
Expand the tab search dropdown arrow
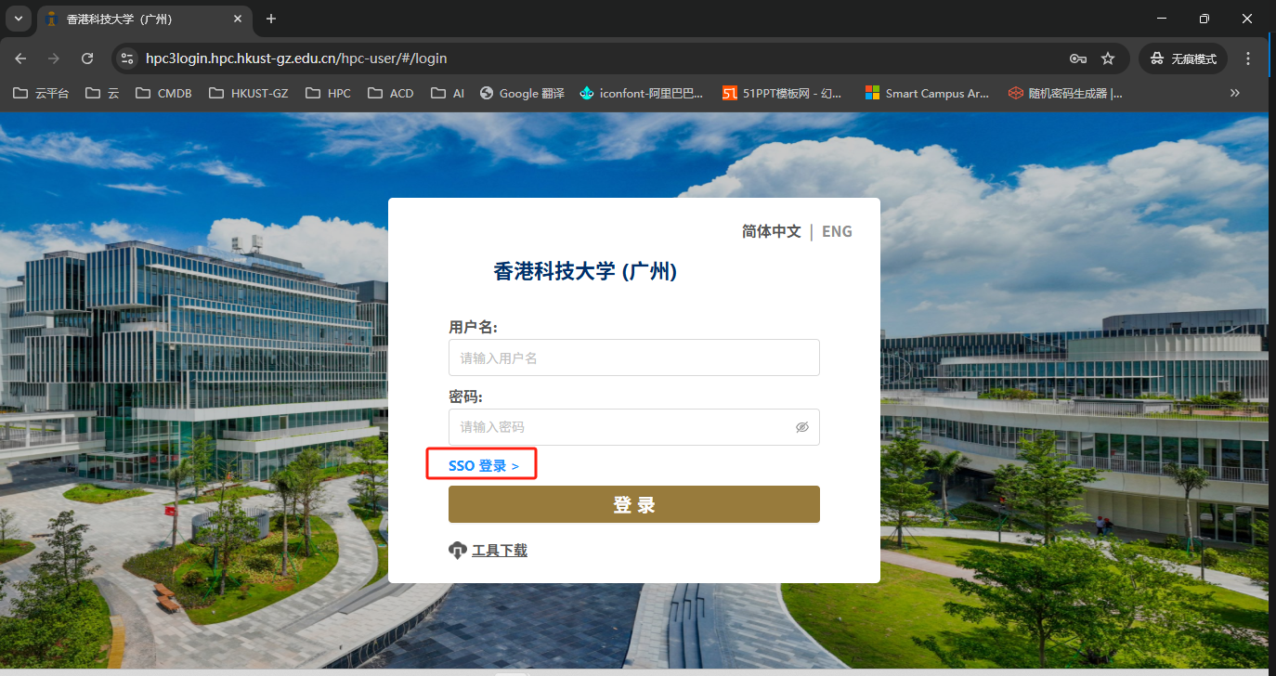18,19
